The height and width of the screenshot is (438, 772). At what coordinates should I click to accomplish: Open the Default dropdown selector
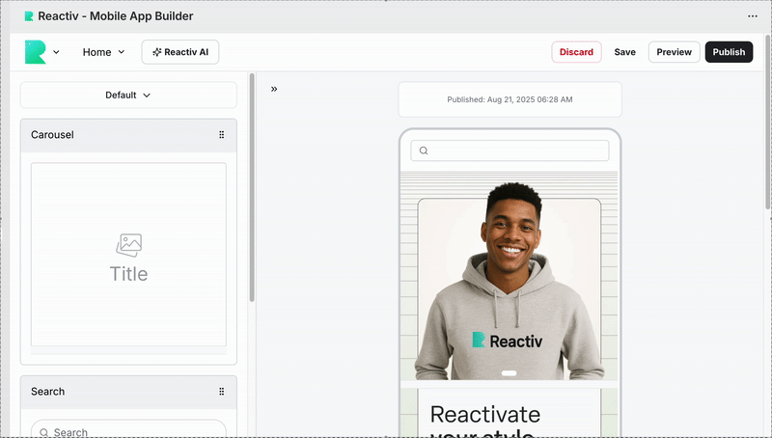coord(128,96)
